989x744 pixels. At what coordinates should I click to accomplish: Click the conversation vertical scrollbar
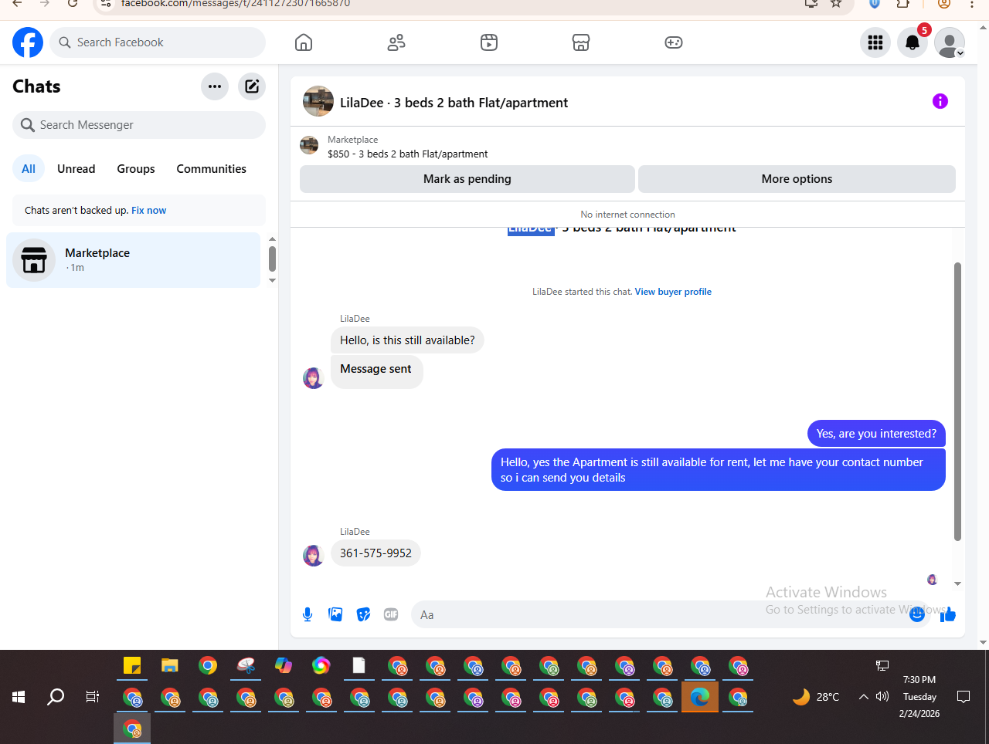tap(957, 401)
